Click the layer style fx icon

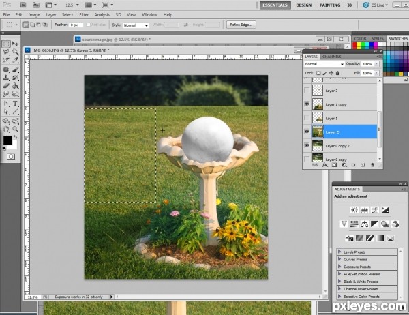coord(324,165)
